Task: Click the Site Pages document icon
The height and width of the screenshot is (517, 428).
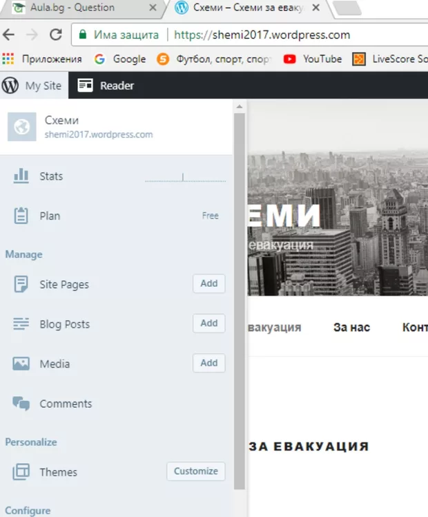Action: pyautogui.click(x=21, y=284)
